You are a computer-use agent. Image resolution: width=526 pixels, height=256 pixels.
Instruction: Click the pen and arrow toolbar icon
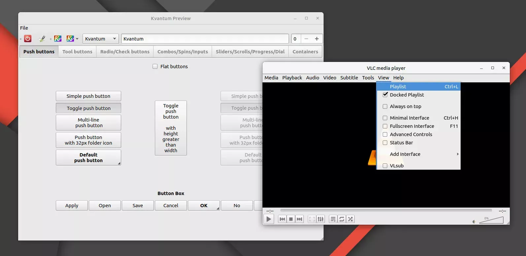(x=42, y=39)
